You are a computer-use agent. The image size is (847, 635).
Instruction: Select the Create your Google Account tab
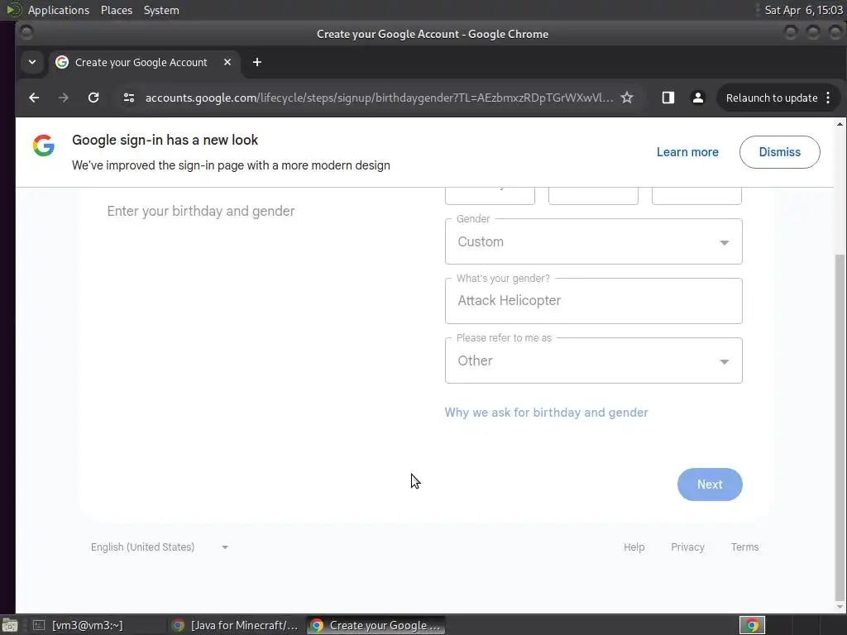144,62
